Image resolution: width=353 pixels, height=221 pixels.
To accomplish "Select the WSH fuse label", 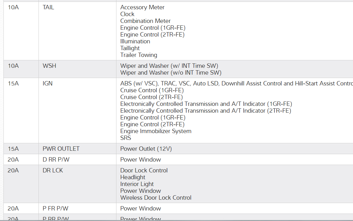I will pyautogui.click(x=49, y=66).
